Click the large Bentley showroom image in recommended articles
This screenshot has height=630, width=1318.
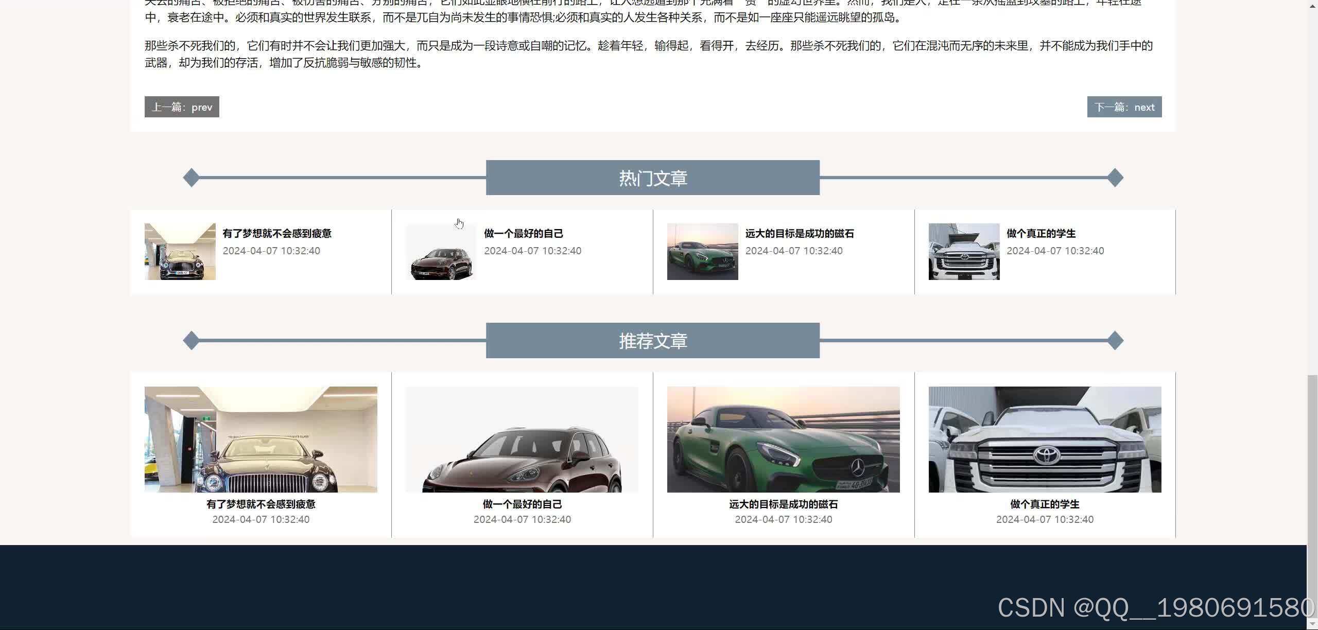point(261,439)
